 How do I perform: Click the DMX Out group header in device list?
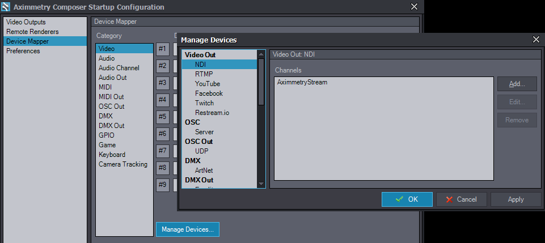pyautogui.click(x=219, y=180)
